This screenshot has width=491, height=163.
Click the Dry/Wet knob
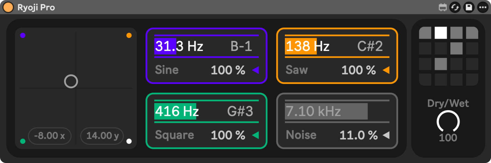(448, 121)
